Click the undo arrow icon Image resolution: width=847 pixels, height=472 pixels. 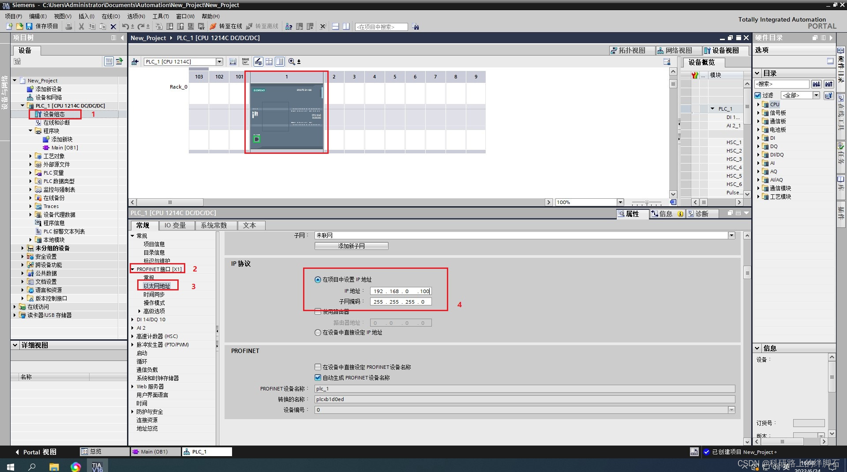(125, 26)
